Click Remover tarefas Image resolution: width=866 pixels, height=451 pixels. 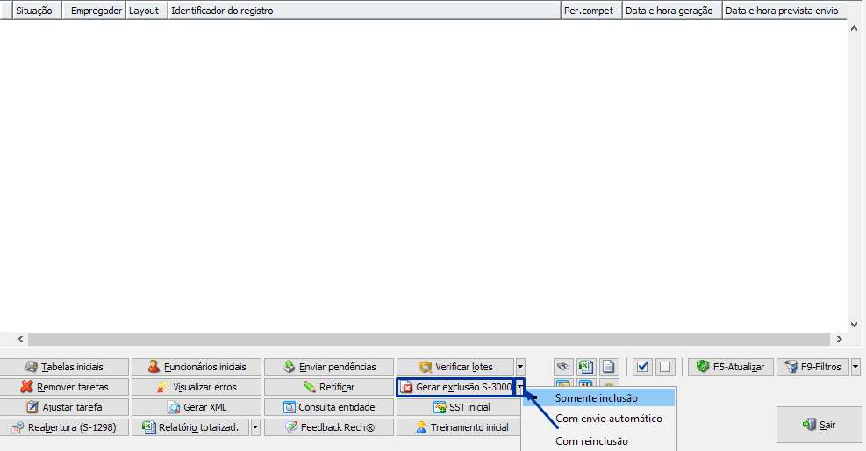64,387
